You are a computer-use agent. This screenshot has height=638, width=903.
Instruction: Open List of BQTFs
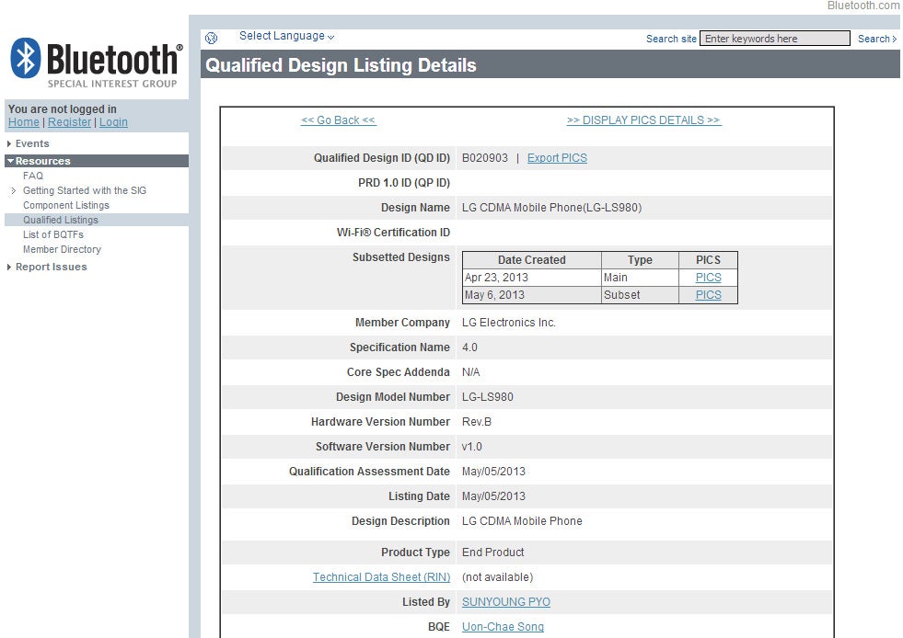(53, 234)
